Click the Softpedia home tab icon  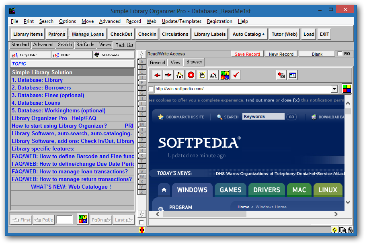click(164, 190)
